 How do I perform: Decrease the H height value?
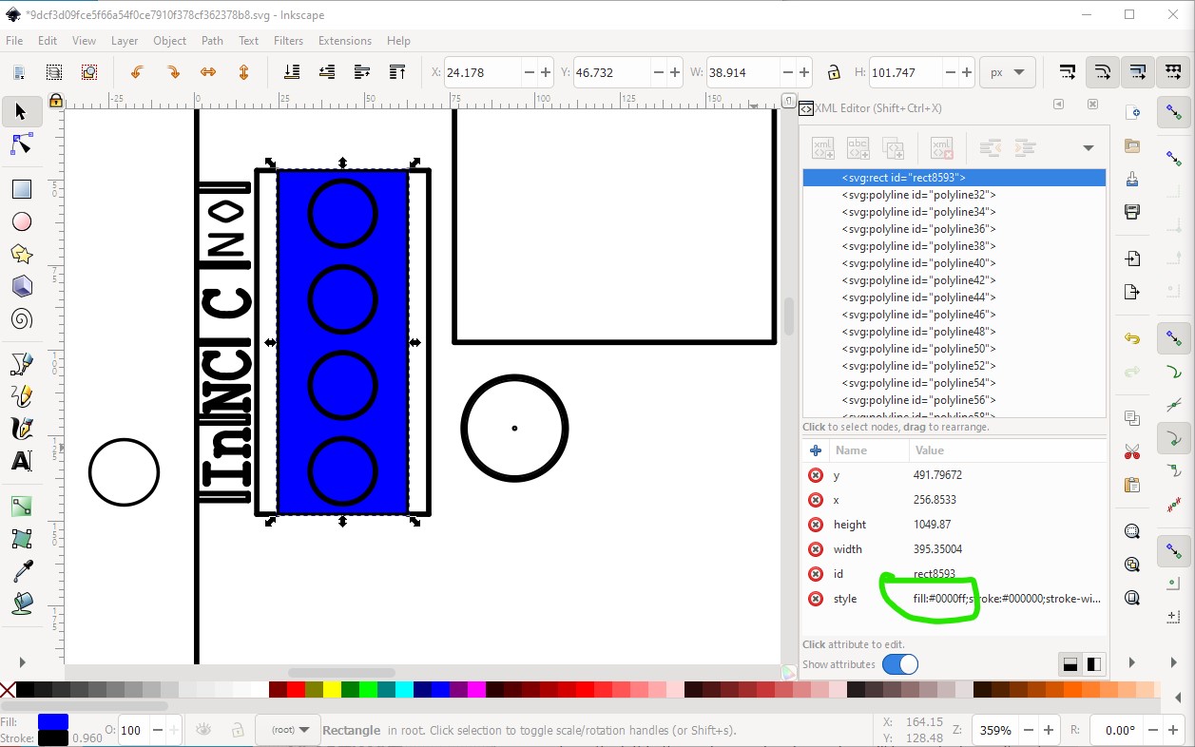click(x=952, y=72)
